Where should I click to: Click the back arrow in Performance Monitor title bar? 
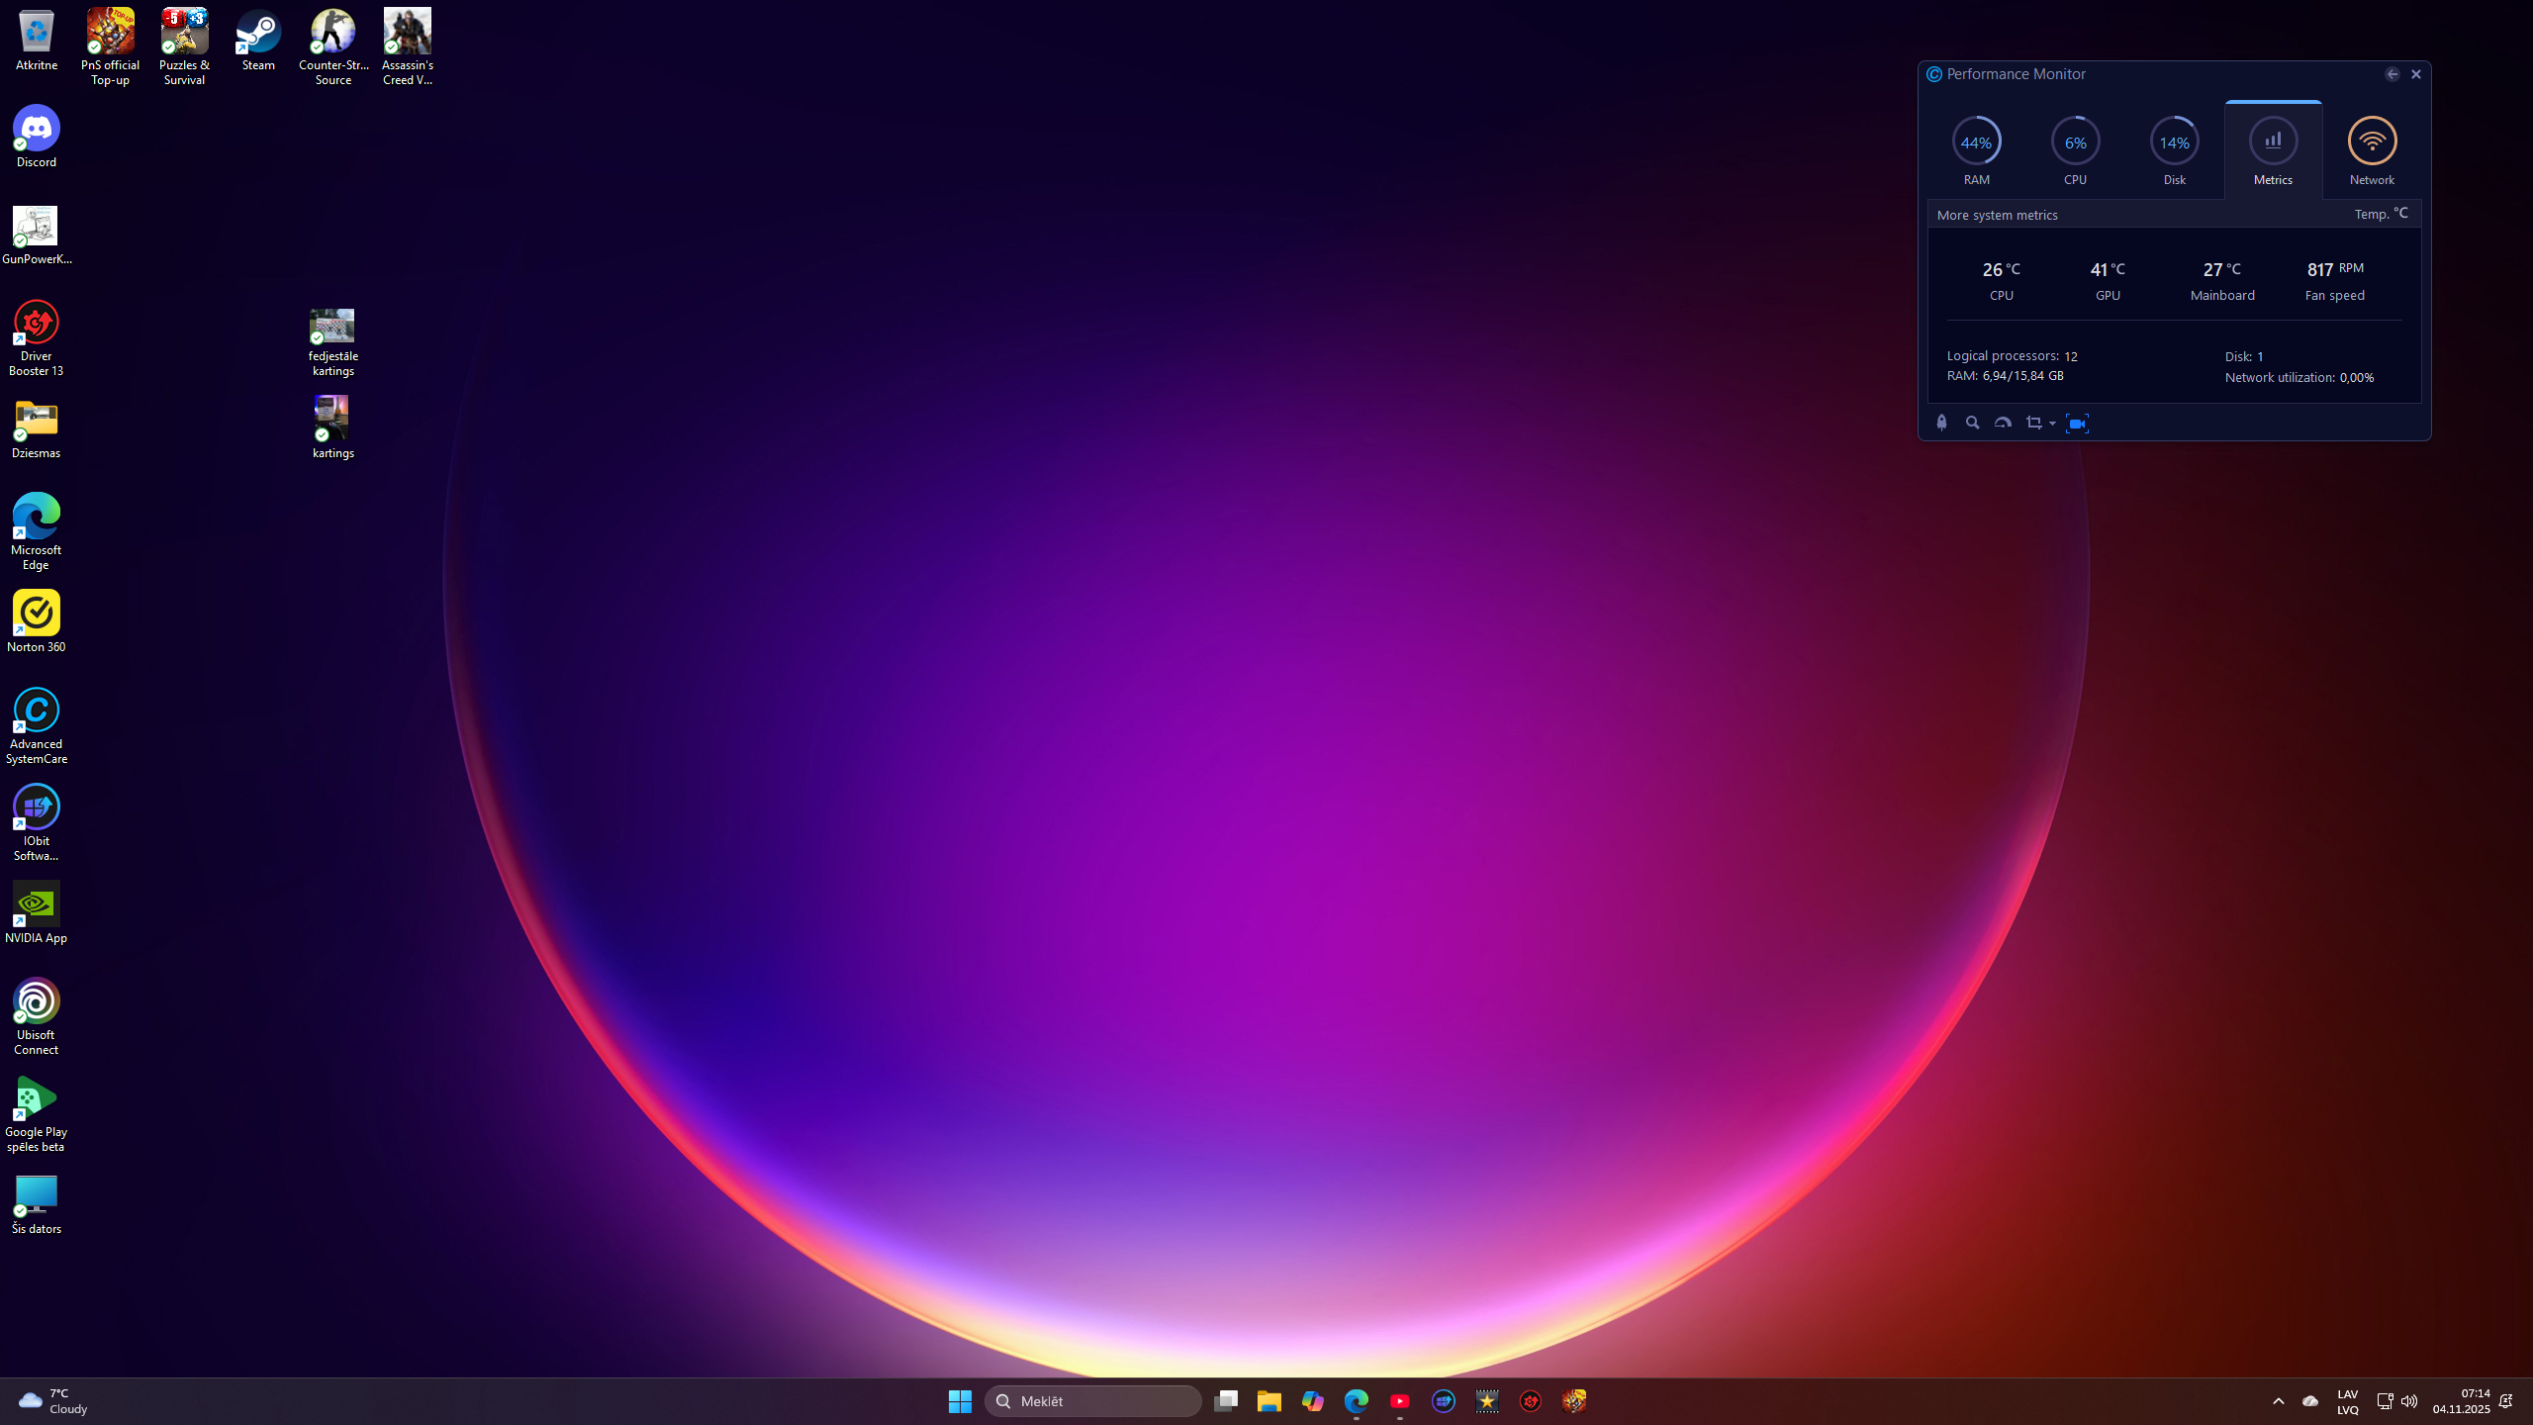click(2392, 74)
